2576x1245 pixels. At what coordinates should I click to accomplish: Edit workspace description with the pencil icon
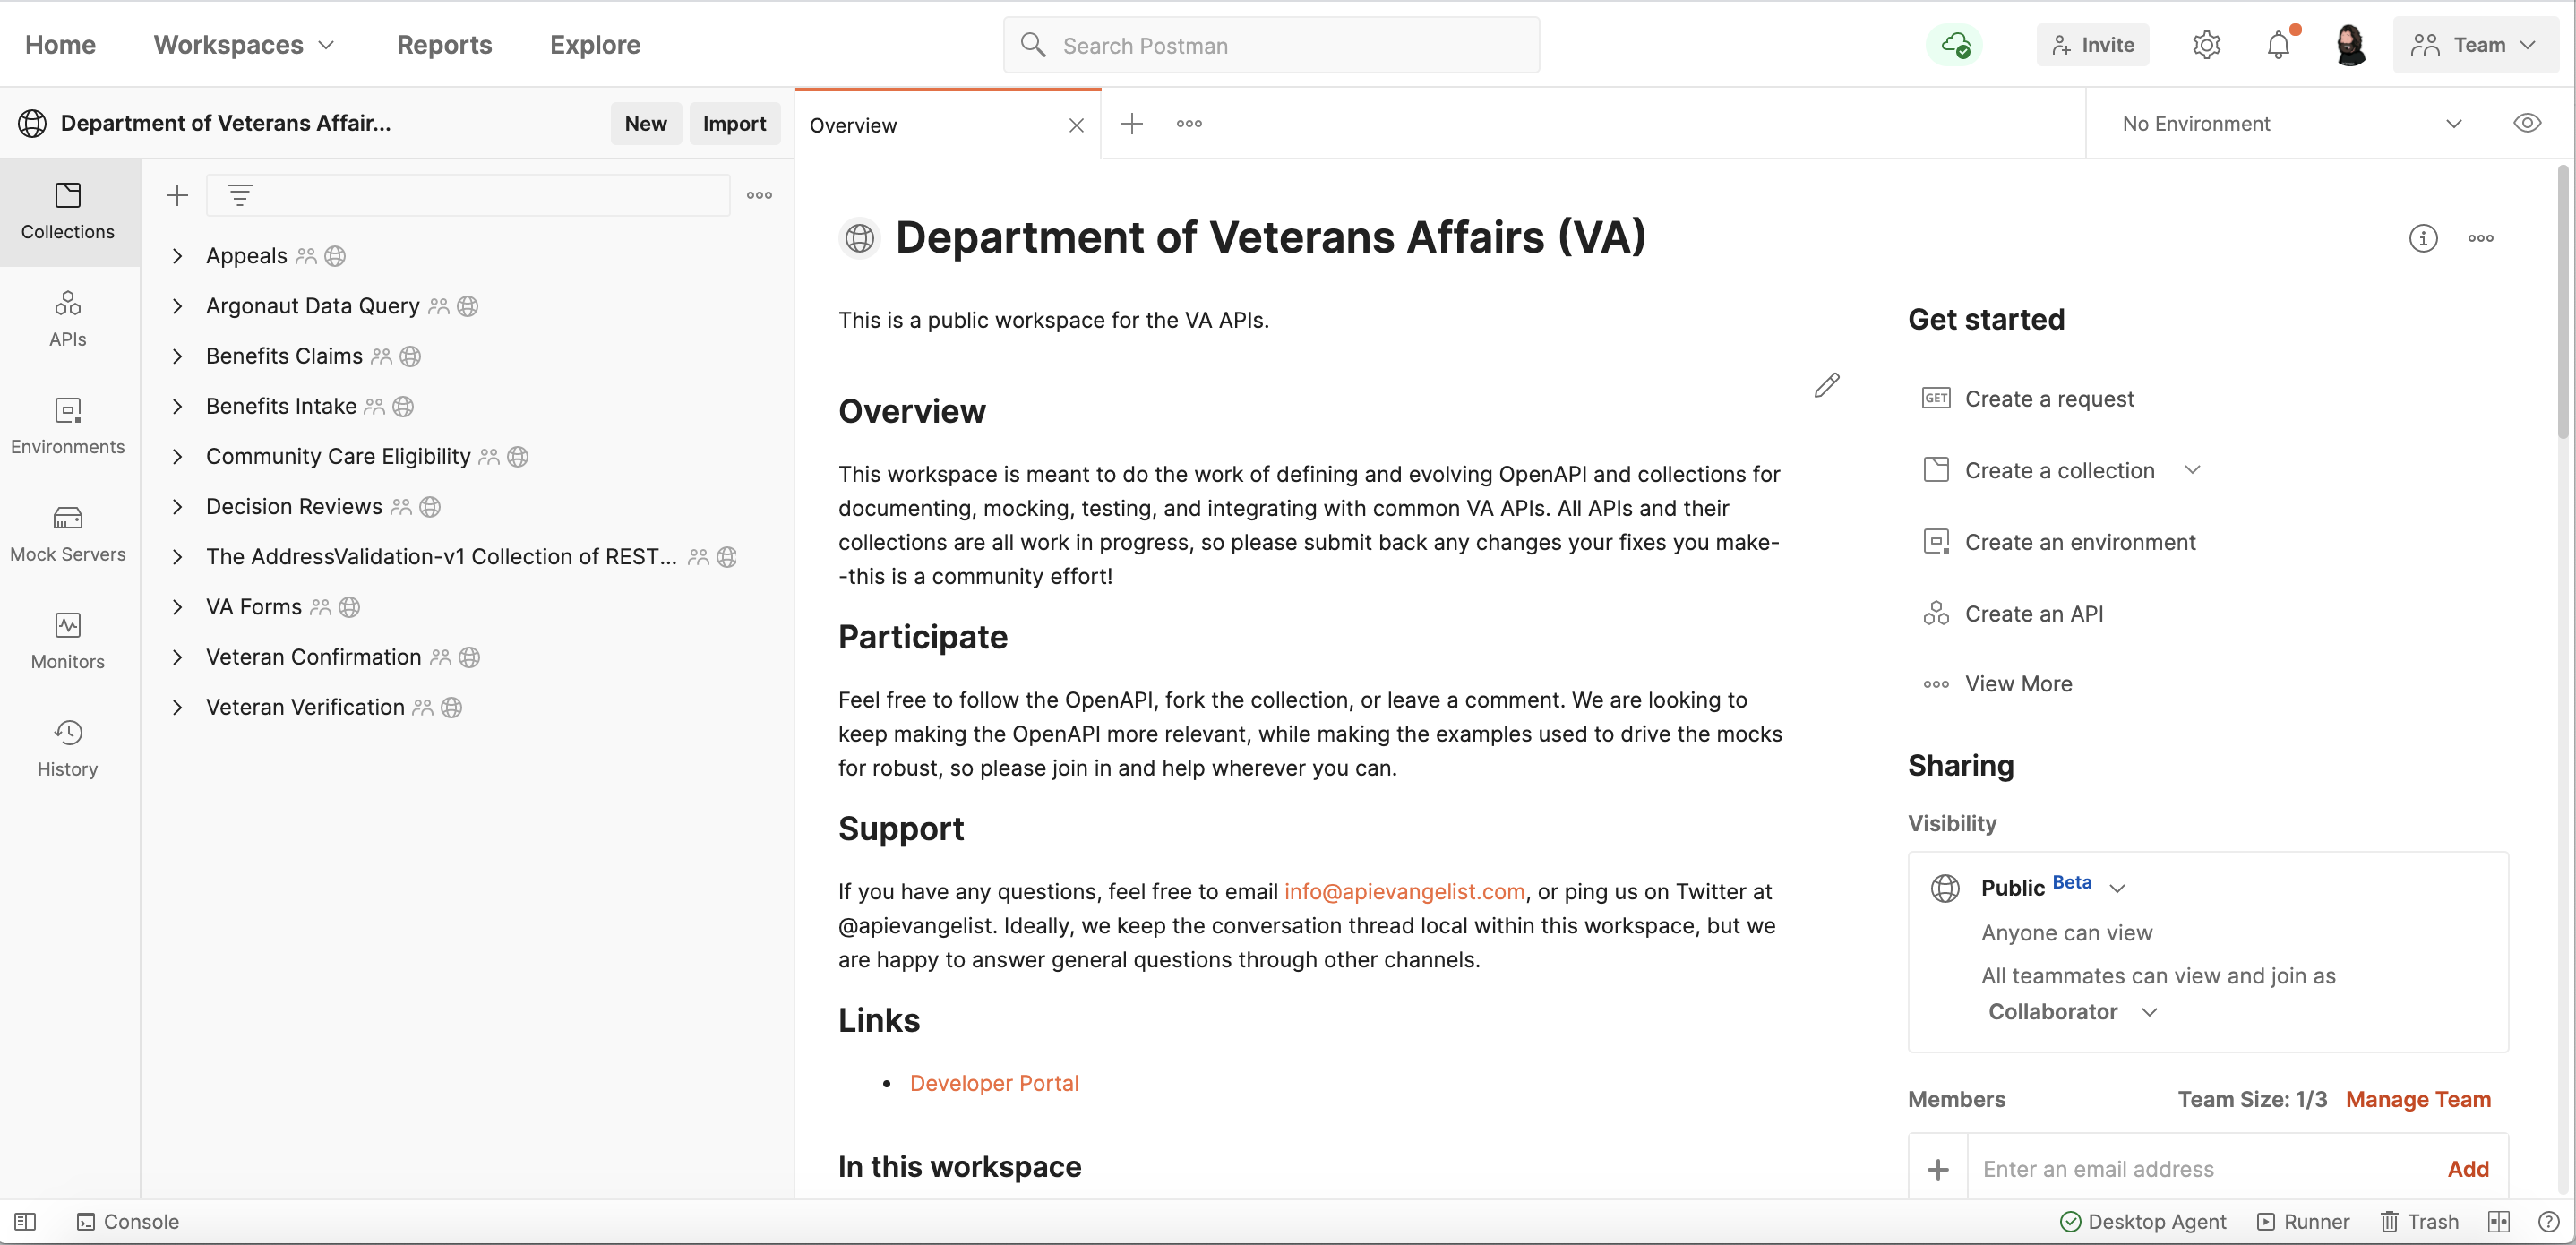point(1827,385)
